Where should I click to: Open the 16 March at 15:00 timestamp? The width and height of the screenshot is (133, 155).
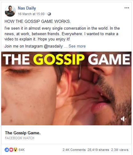tap(31, 14)
